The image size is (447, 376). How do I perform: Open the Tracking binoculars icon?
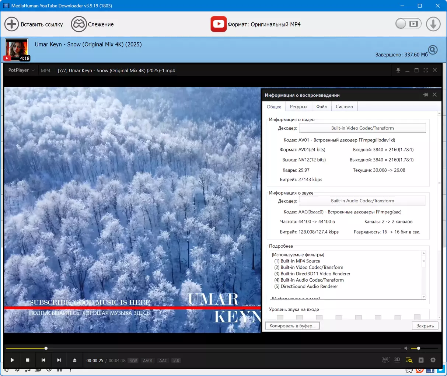(78, 24)
